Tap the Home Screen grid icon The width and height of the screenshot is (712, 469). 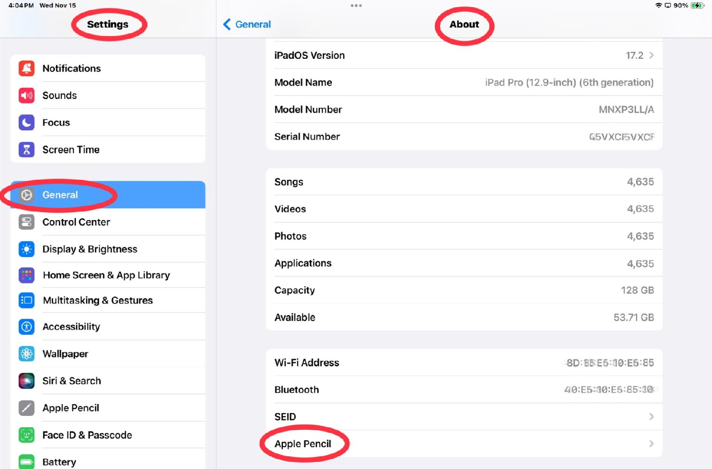click(x=27, y=275)
